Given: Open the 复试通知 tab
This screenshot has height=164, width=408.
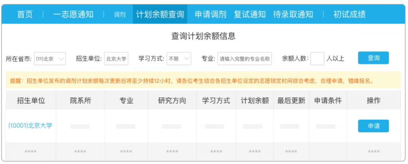Looking at the screenshot, I should [250, 15].
